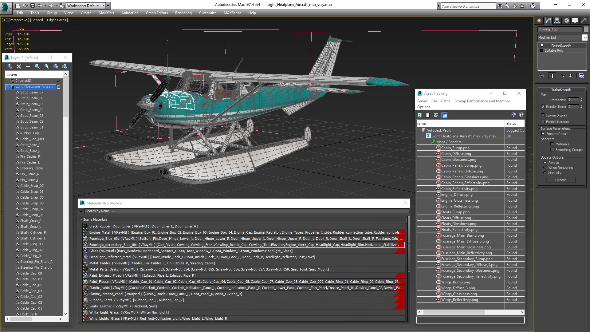
Task: Open the Hierarchy command panel tab
Action: pos(557,21)
